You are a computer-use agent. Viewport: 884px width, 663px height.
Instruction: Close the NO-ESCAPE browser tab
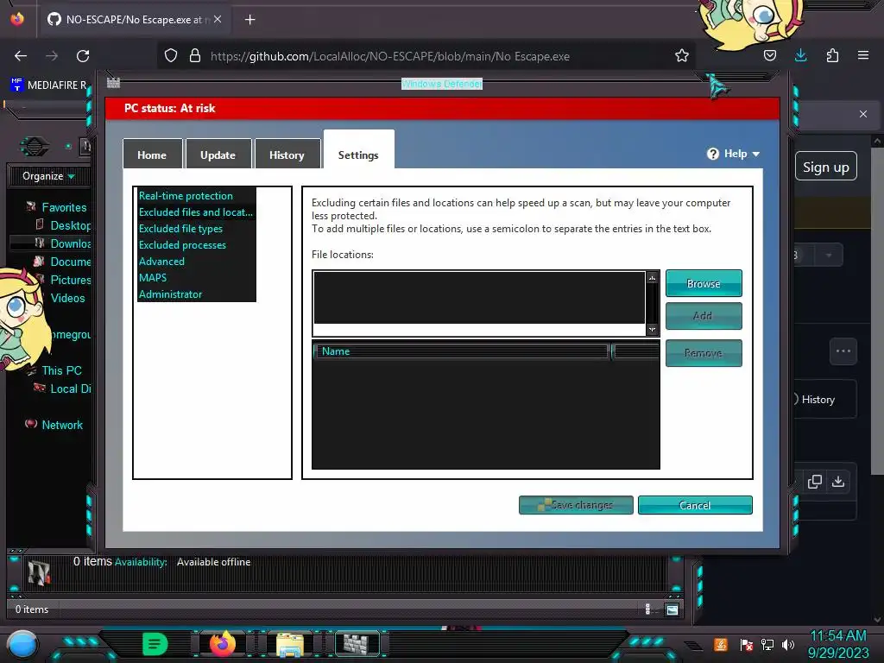(218, 19)
